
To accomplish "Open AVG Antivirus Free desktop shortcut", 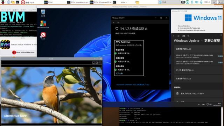I will [x=43, y=24].
